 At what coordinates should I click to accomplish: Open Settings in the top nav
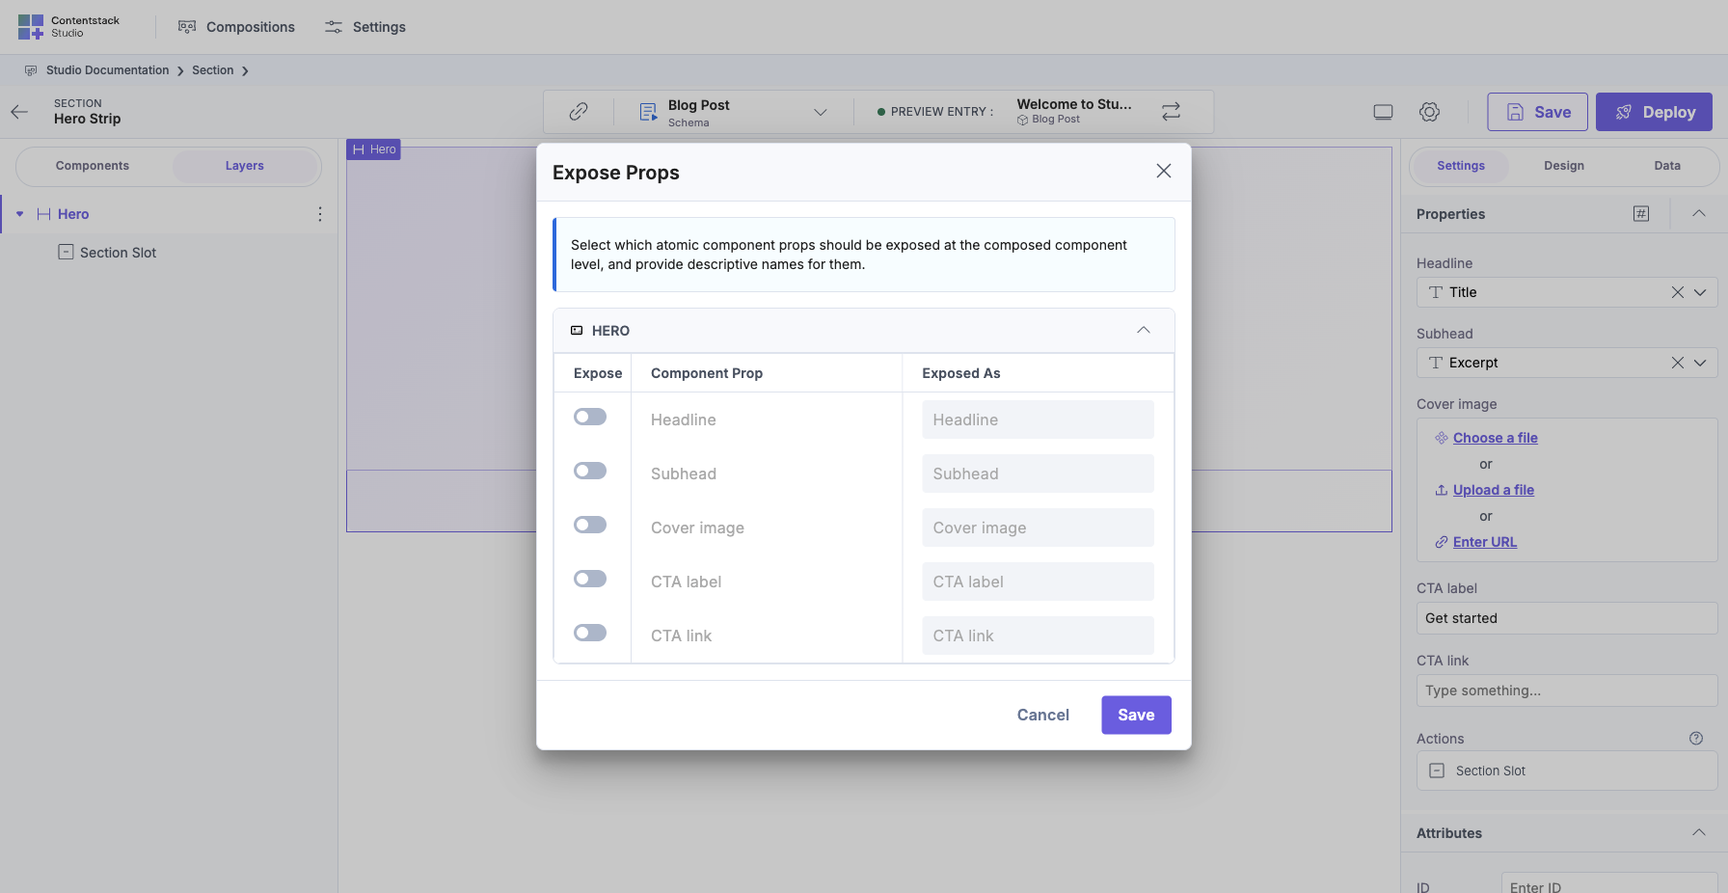pyautogui.click(x=365, y=27)
